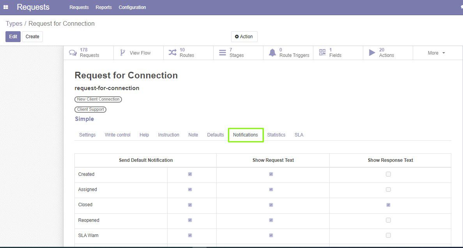The width and height of the screenshot is (463, 248).
Task: Open the 10 Routes stat button
Action: 188,53
